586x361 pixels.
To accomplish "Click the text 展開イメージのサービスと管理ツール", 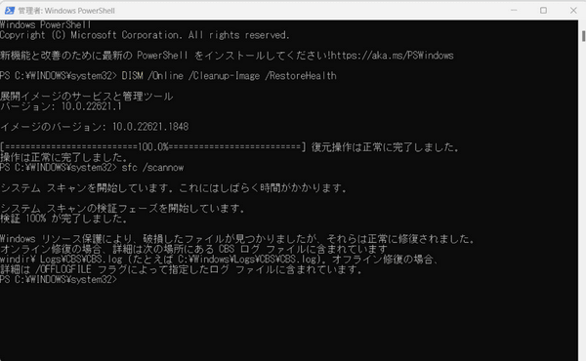I will pos(86,97).
